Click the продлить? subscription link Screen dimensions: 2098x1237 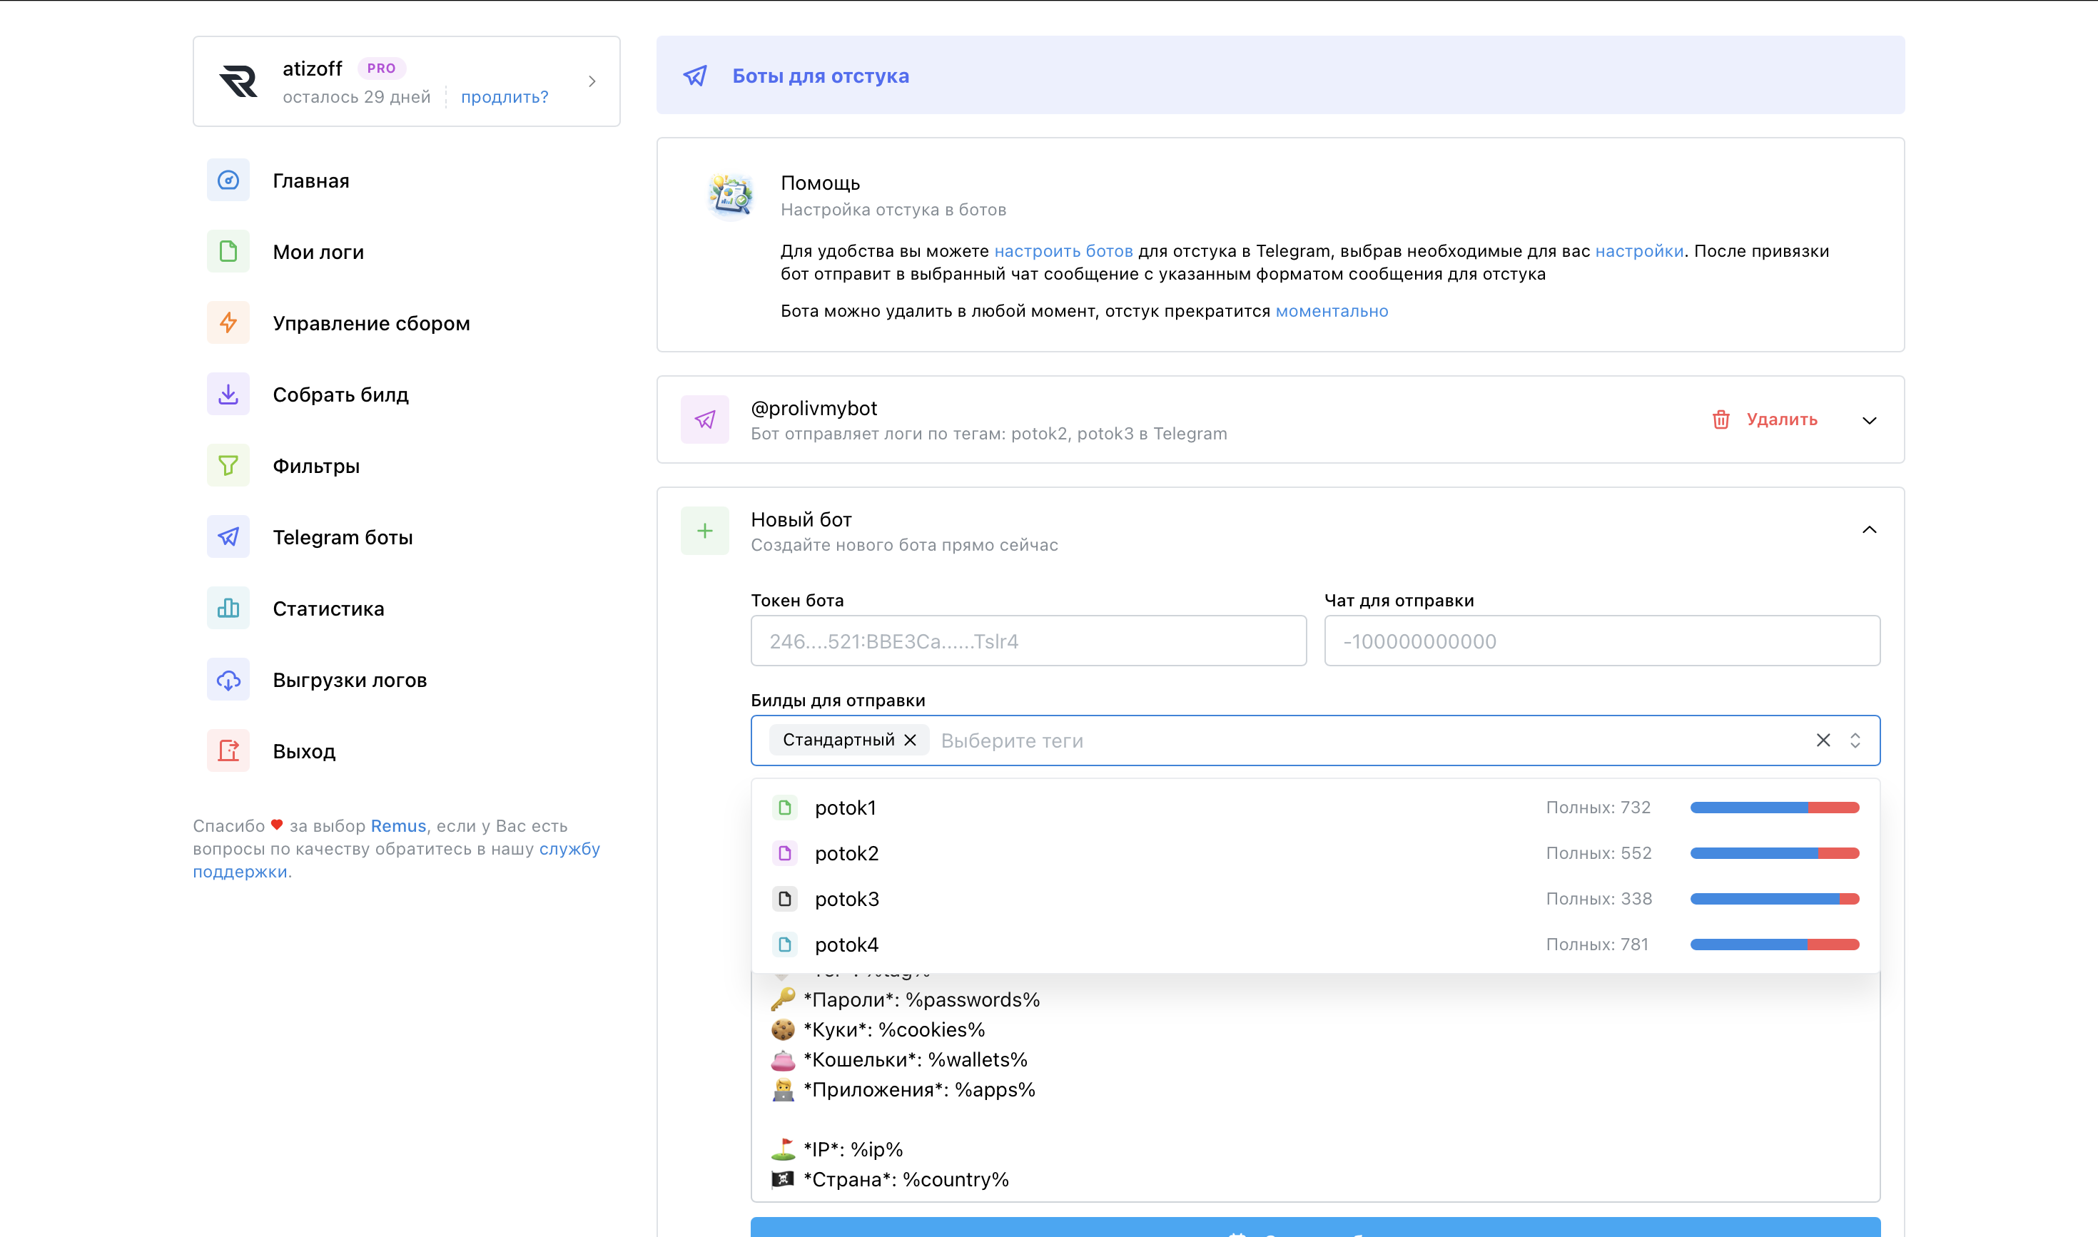click(x=505, y=97)
